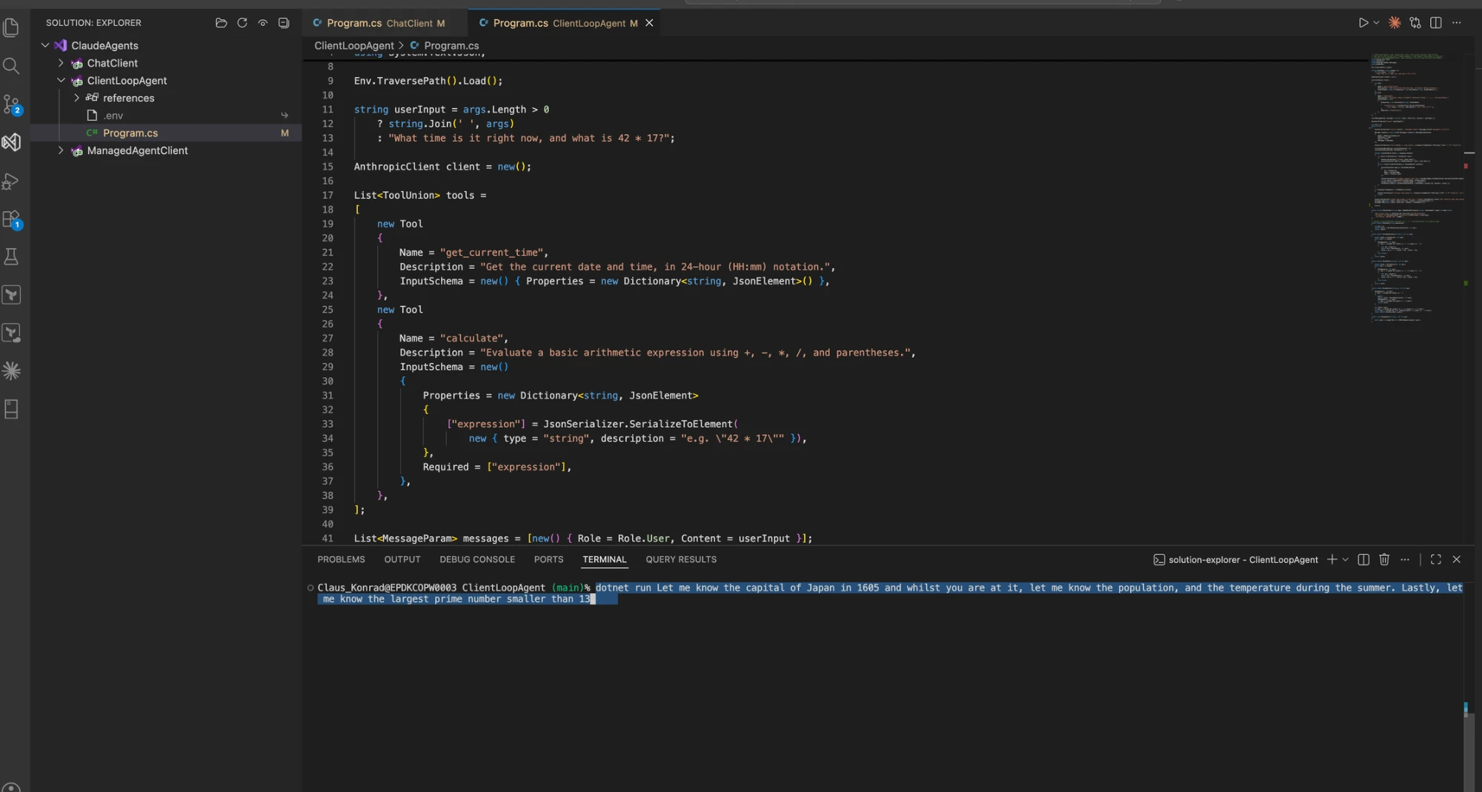Open the Explorer view in activity bar

pyautogui.click(x=11, y=27)
